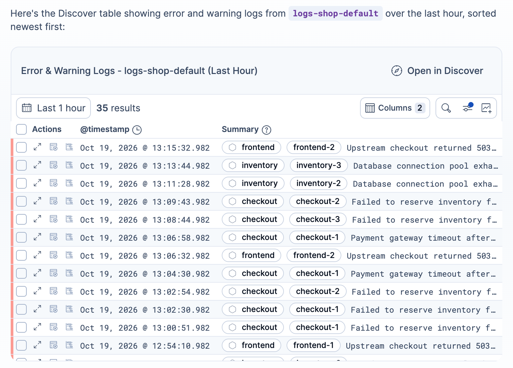The width and height of the screenshot is (513, 368).
Task: Click the Upstream checkout returned 503 message at 12:54:10.982
Action: coord(421,346)
